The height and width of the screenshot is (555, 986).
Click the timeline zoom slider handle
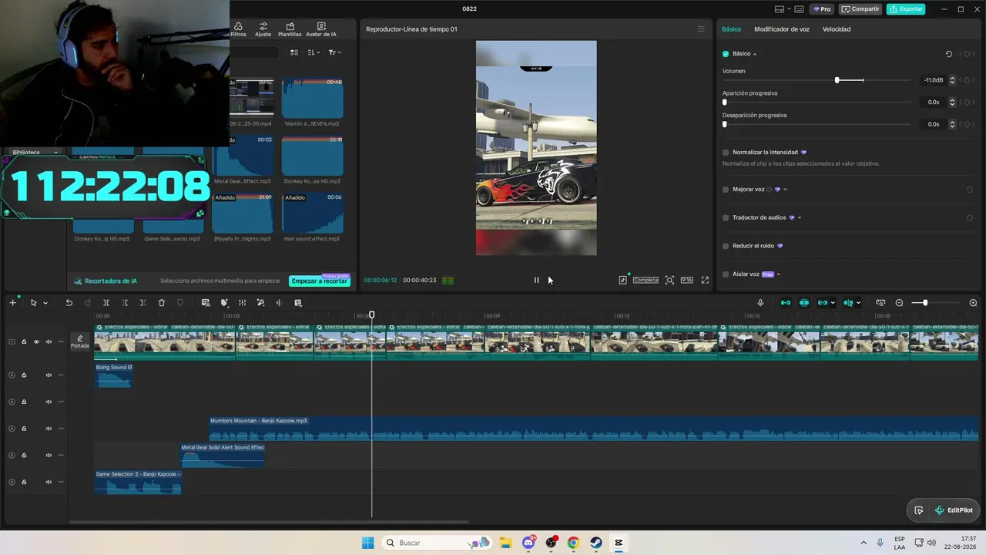(925, 303)
